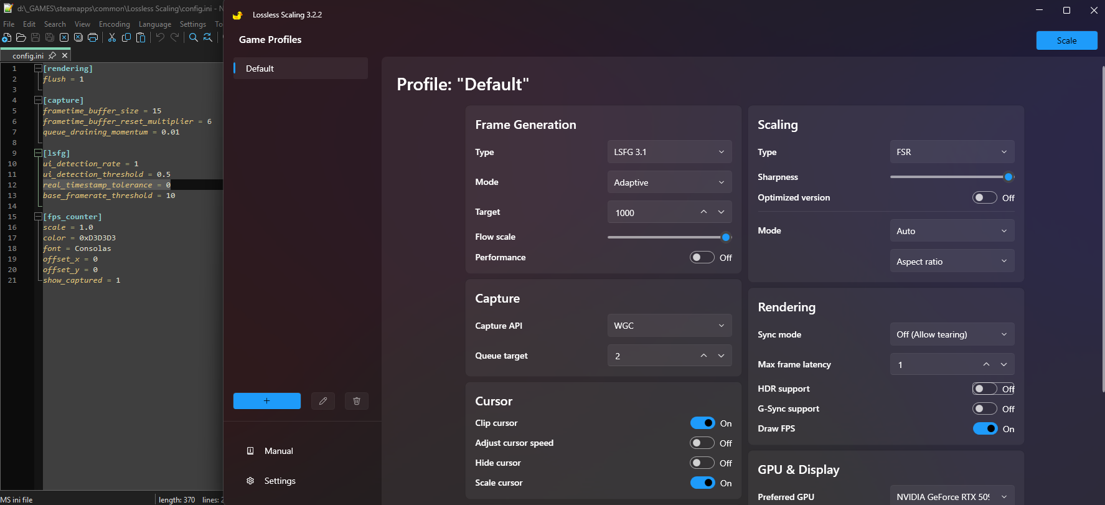Undo the last edit in Notepad++
Screen dimensions: 1105x505
[160, 37]
